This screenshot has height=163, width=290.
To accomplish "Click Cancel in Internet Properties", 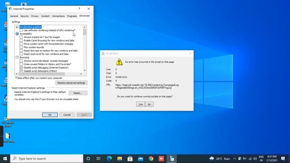I will click(x=67, y=115).
